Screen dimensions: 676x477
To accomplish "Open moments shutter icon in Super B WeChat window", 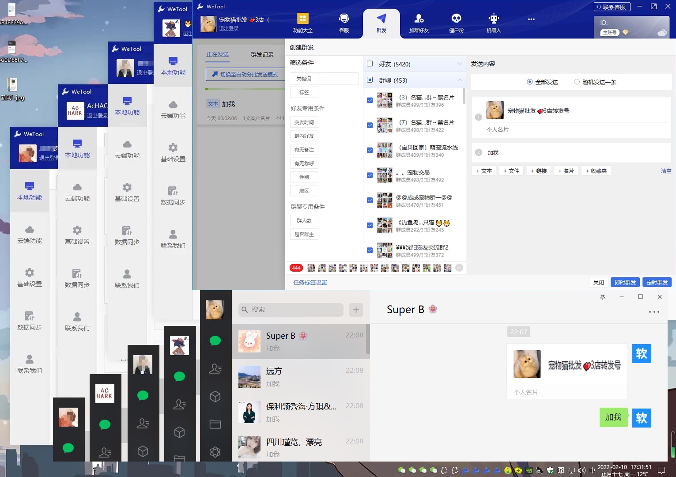I will (215, 452).
